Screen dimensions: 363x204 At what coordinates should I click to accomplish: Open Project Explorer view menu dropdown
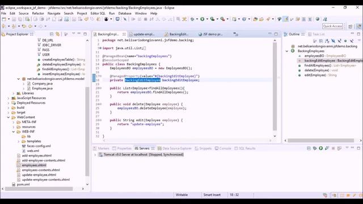point(73,34)
